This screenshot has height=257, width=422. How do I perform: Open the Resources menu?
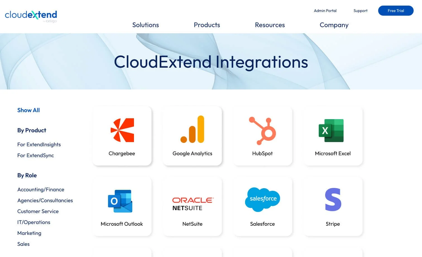[270, 25]
